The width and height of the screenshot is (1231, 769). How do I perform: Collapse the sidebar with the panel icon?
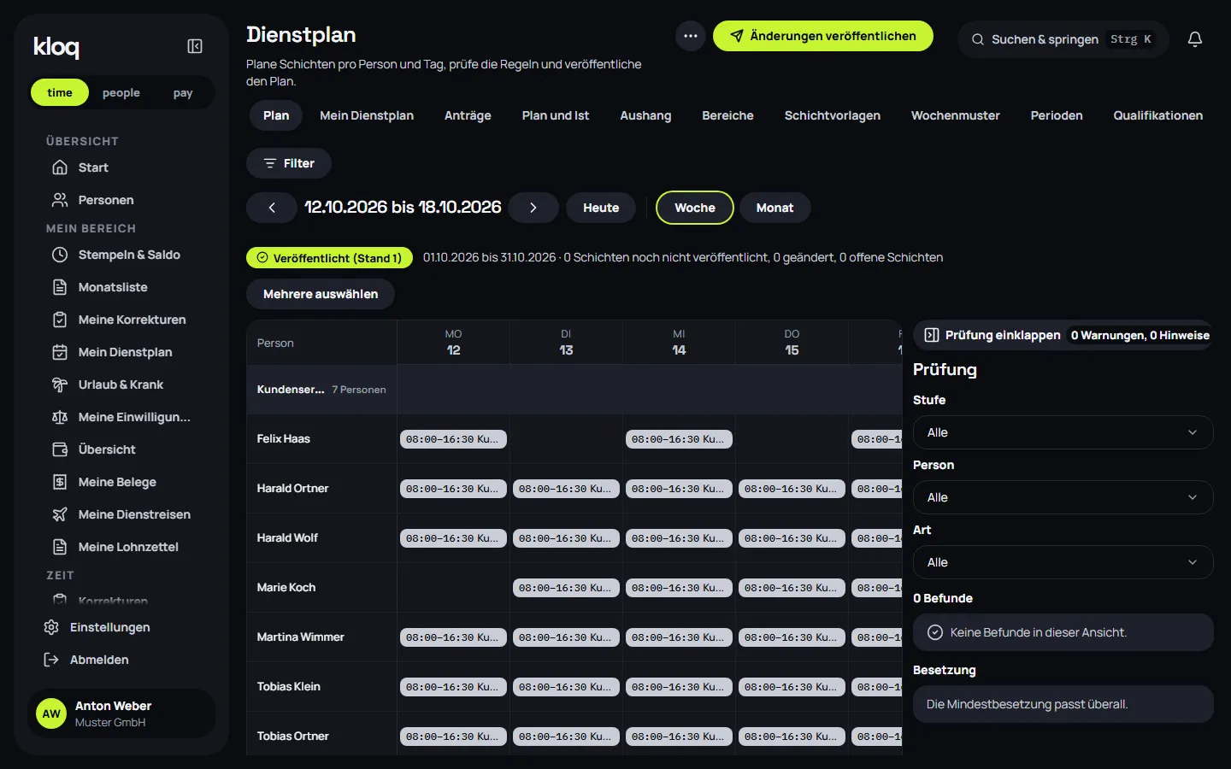point(195,46)
